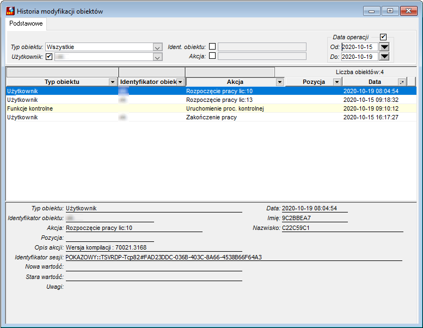Image resolution: width=423 pixels, height=328 pixels.
Task: Click search box above Typ obiektu column
Action: (62, 72)
